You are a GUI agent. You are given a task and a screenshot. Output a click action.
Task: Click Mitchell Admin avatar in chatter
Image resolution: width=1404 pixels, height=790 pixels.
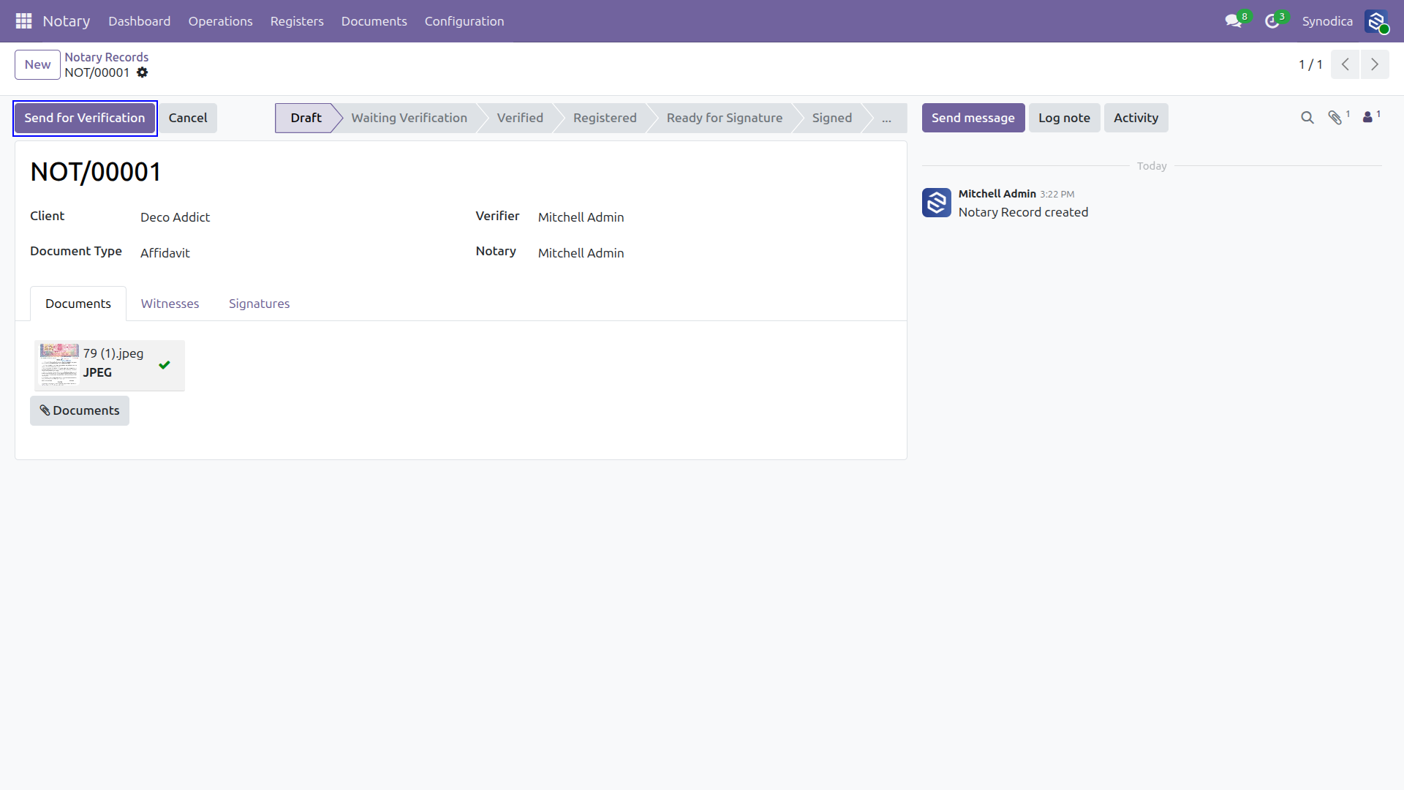click(937, 203)
